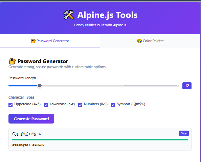Viewport: 201px width, 162px height.
Task: Click the green password strength bar
Action: click(x=100, y=140)
